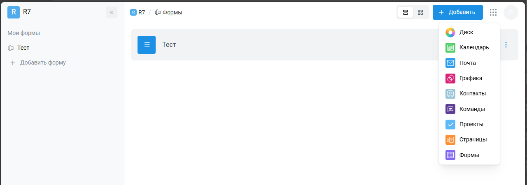
Task: Select Формы in the apps menu
Action: tap(469, 155)
